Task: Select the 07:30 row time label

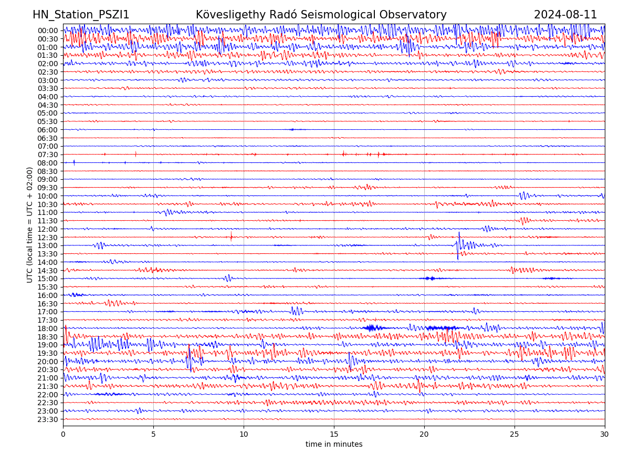Action: click(x=48, y=155)
